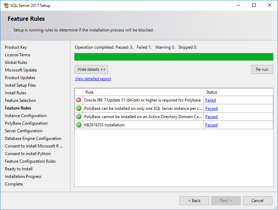278x210 pixels.
Task: Click the Hide details button
Action: click(x=91, y=69)
